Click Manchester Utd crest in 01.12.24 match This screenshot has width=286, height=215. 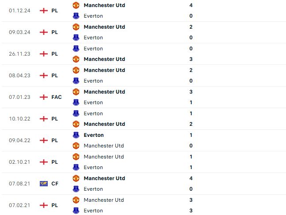[x=76, y=5]
